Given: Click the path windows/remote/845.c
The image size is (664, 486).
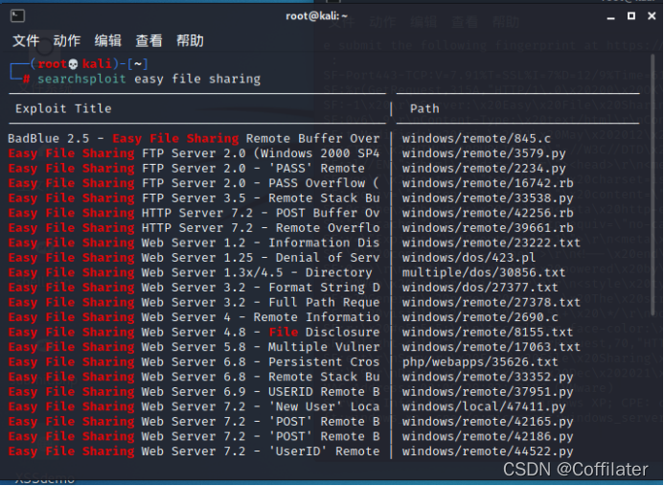Looking at the screenshot, I should coord(476,139).
